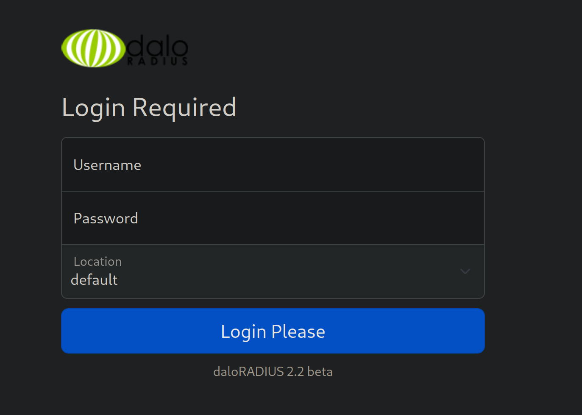Image resolution: width=582 pixels, height=415 pixels.
Task: Select the dalo logo text graphic
Action: [x=158, y=45]
